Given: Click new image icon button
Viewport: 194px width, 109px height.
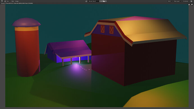Looking at the screenshot, I should click(x=102, y=1).
